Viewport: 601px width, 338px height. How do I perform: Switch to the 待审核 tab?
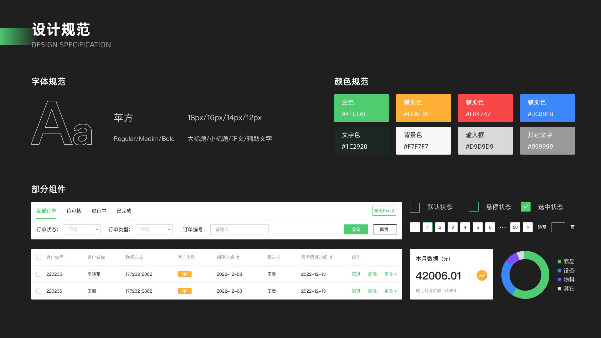(x=74, y=211)
